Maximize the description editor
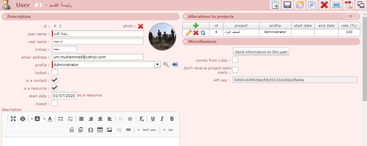367x146 pixels. (13, 119)
